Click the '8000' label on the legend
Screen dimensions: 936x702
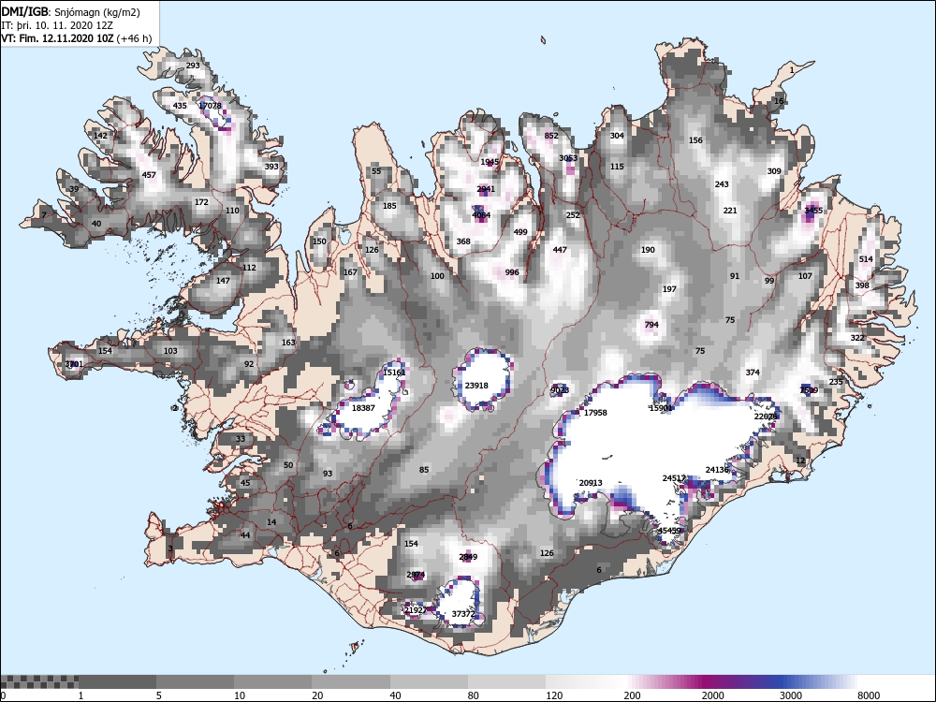coord(869,695)
